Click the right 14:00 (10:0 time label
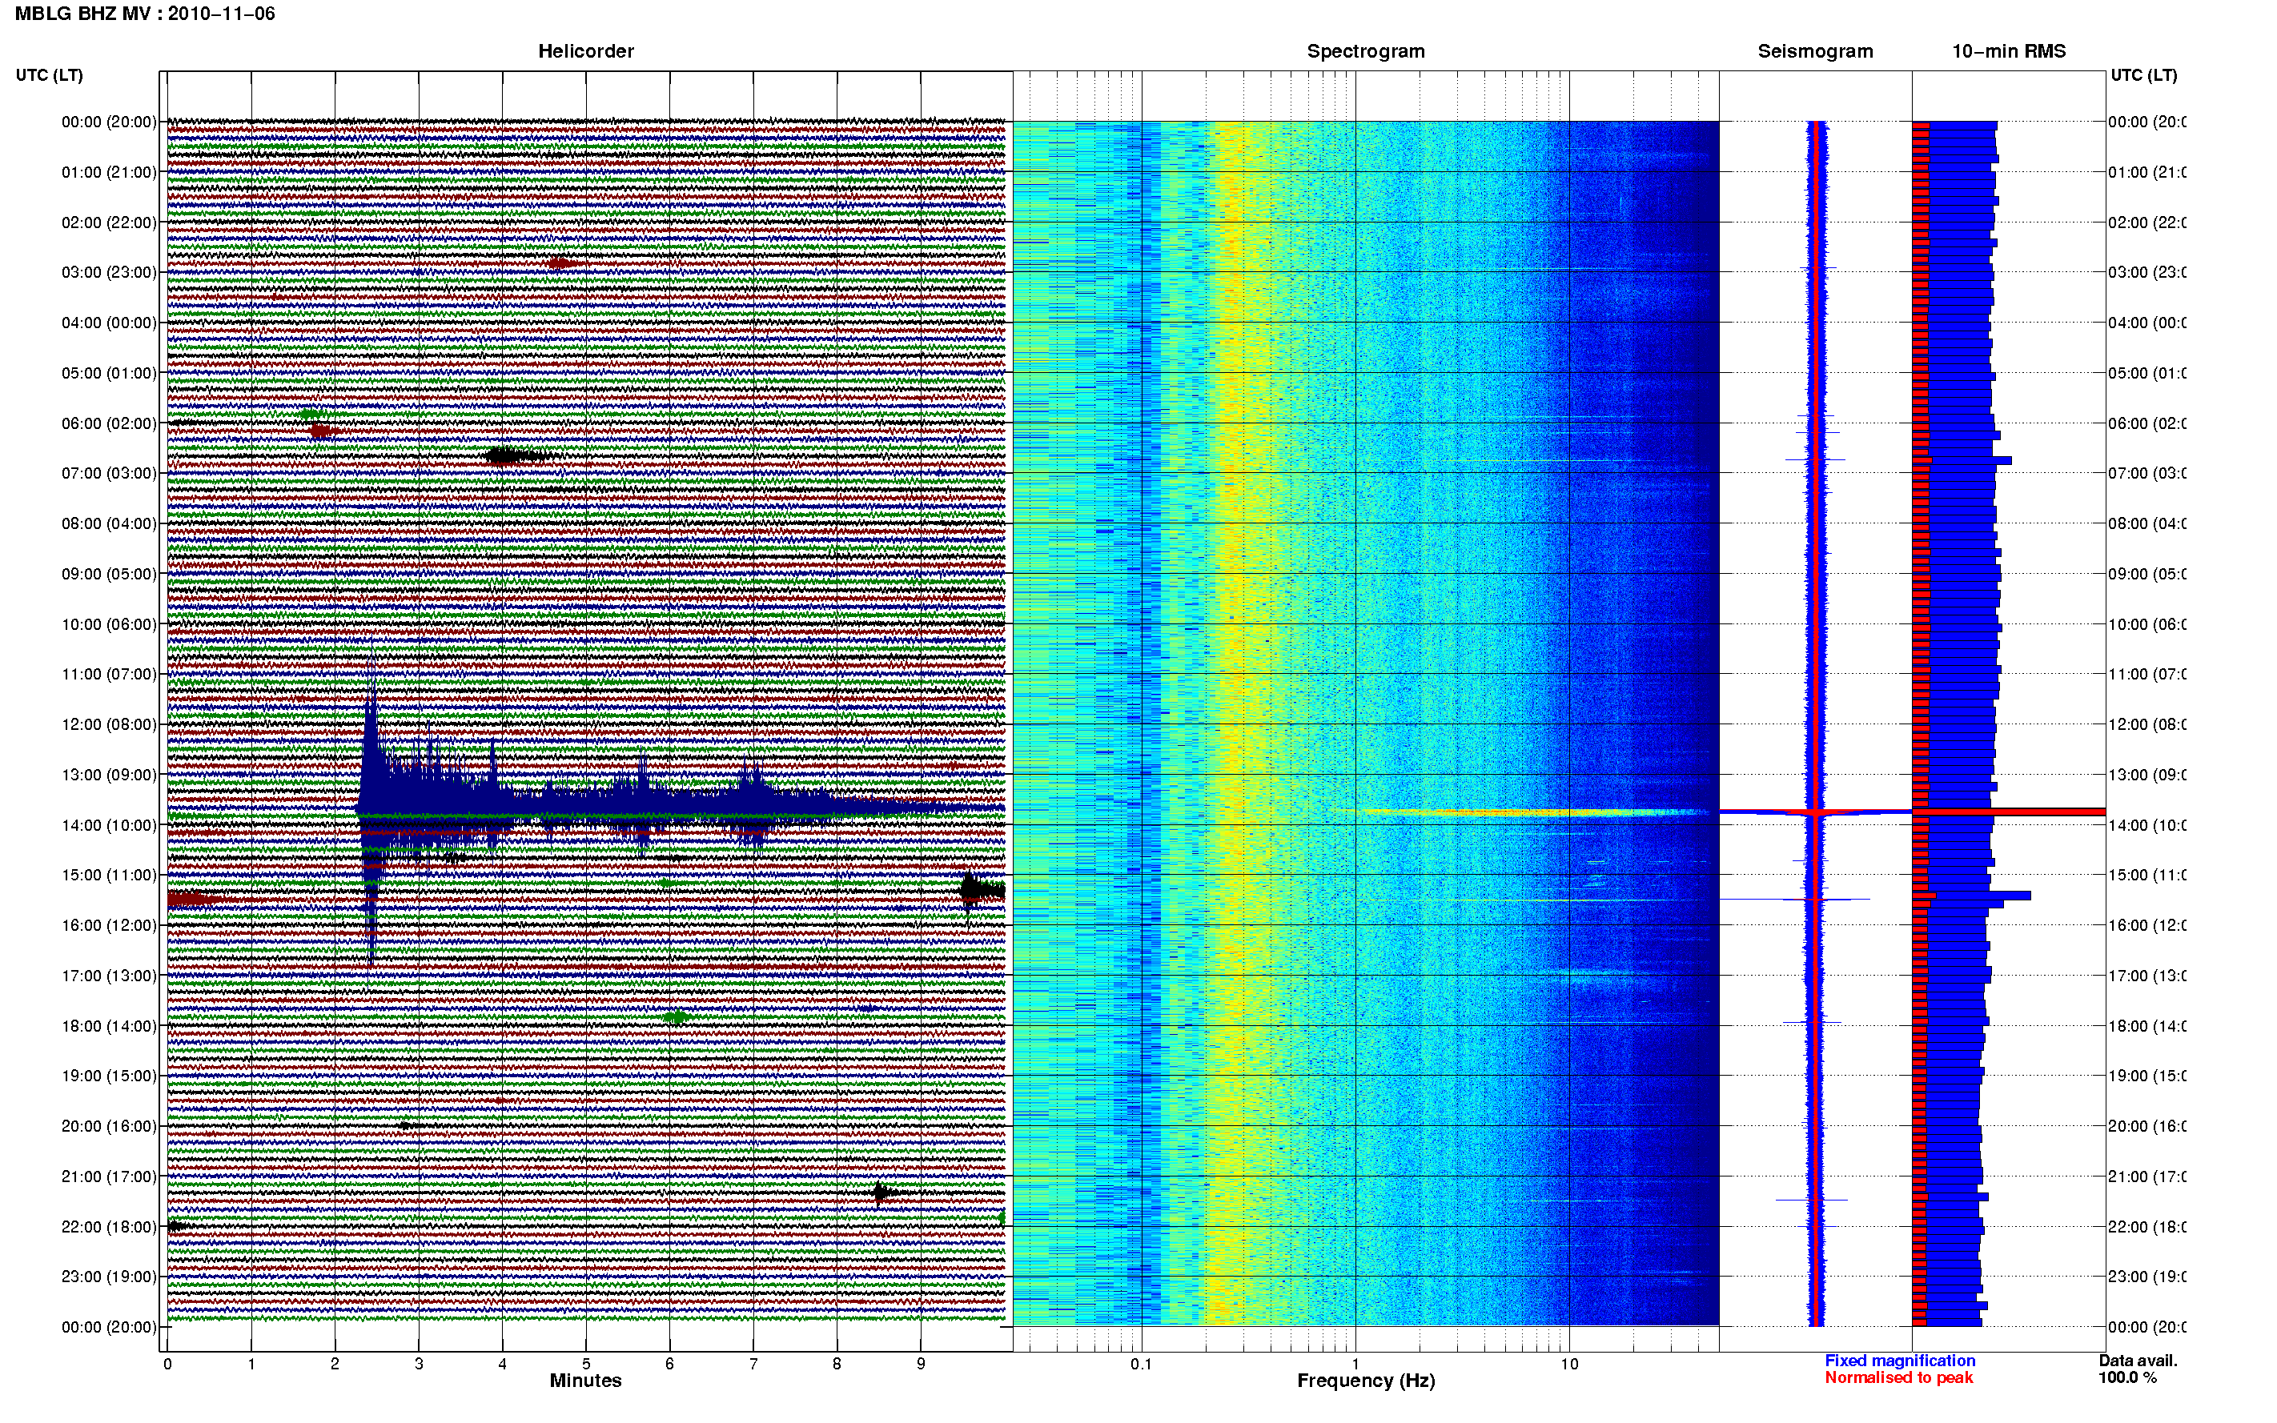2277x1423 pixels. (x=2147, y=825)
